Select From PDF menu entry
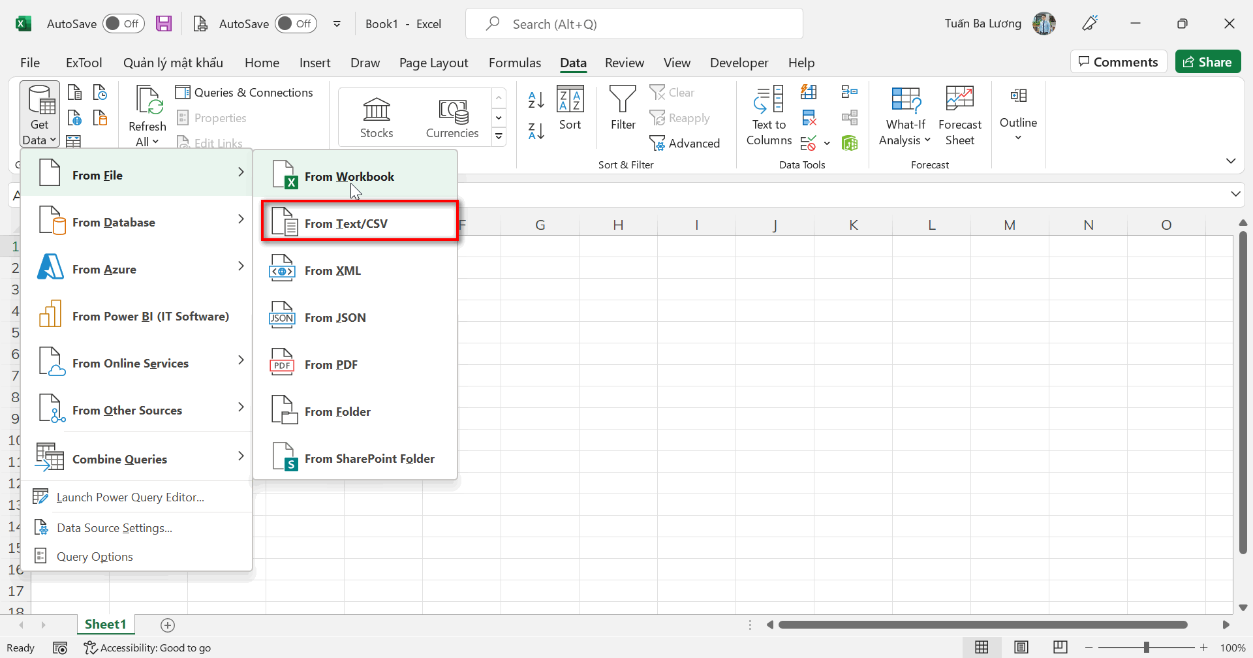1253x658 pixels. point(356,364)
